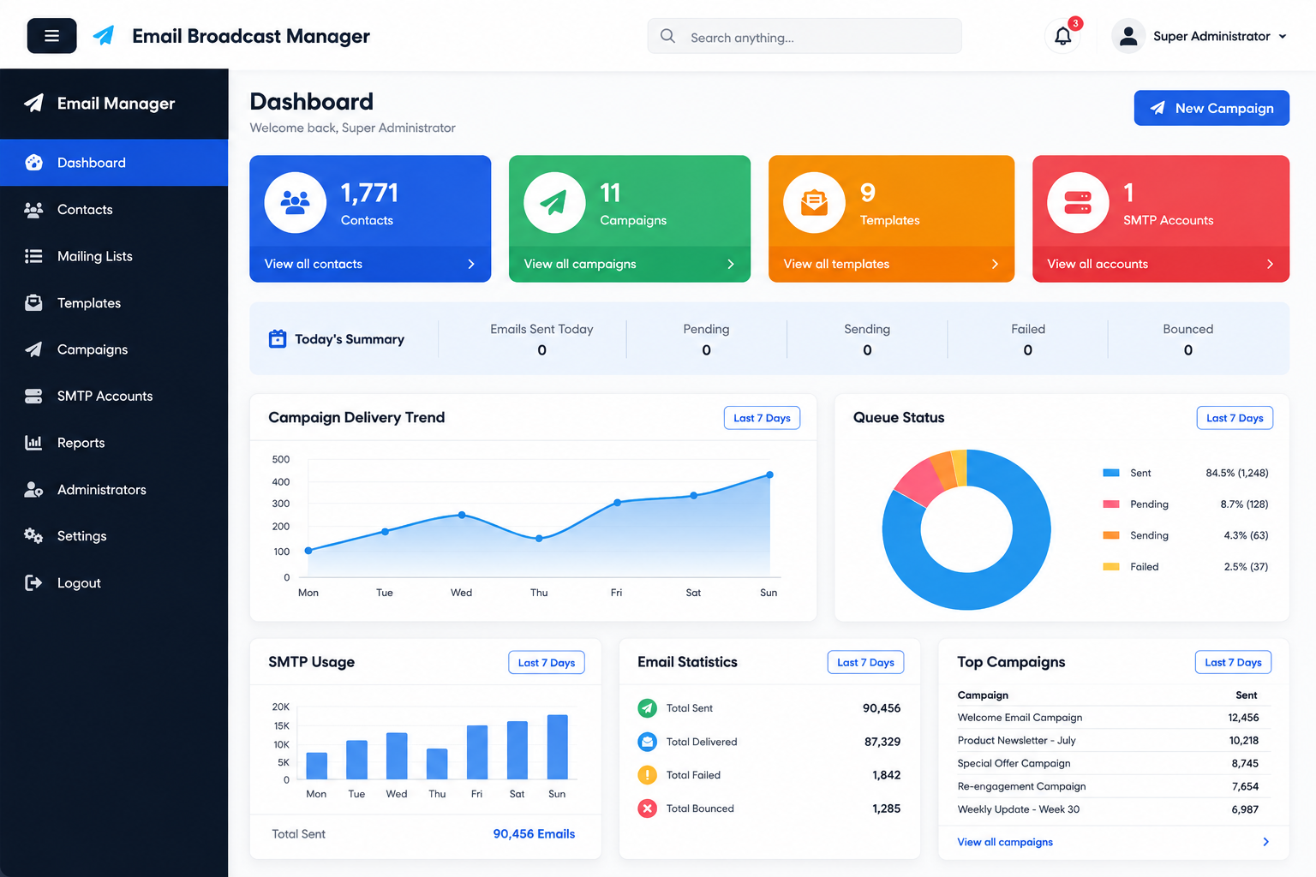Click the Sun bar in SMTP Usage chart
1316x877 pixels.
click(558, 747)
